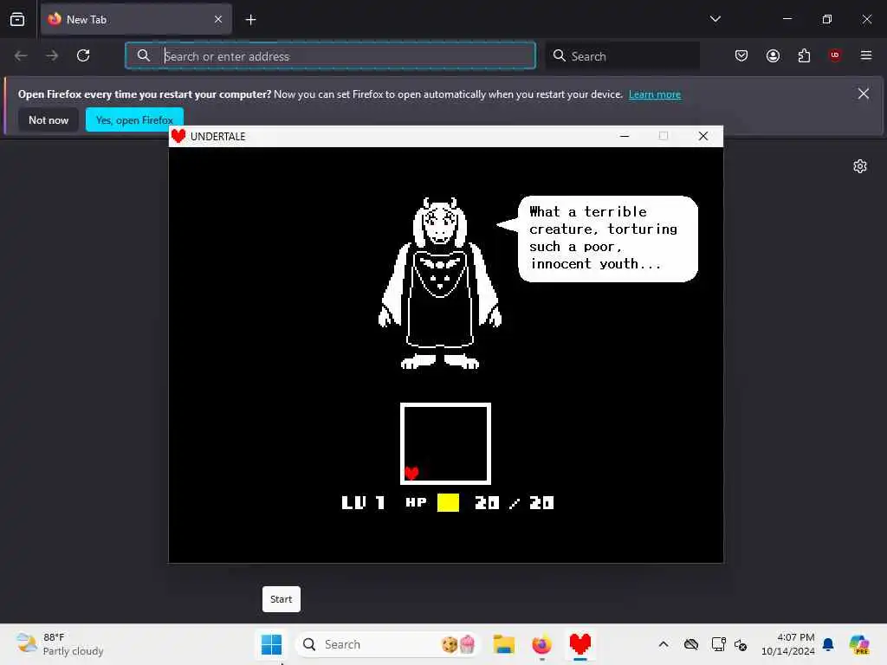Open the weather widget 88°F Partly cloudy
The width and height of the screenshot is (887, 665).
coord(60,644)
